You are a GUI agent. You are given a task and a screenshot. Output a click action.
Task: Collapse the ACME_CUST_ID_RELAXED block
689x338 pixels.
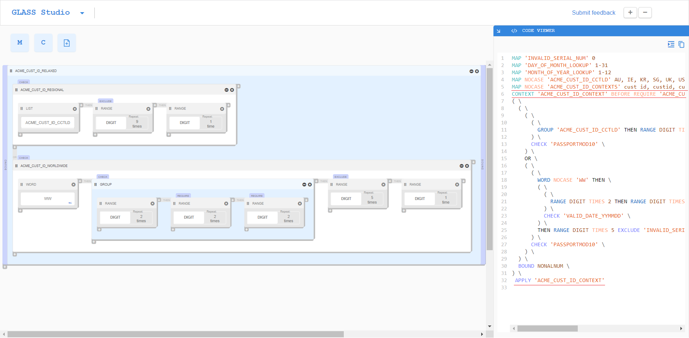472,71
